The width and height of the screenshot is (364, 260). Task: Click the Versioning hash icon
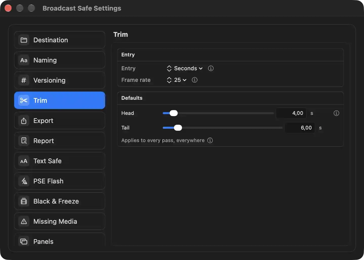(x=24, y=80)
